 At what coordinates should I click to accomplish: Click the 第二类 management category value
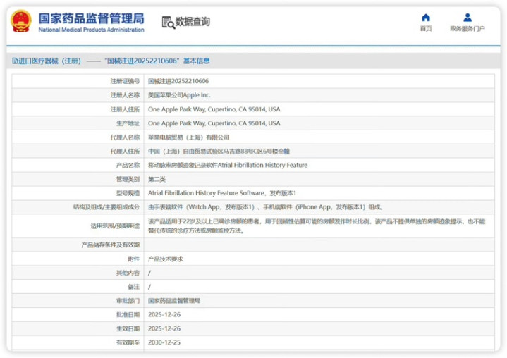pyautogui.click(x=157, y=179)
